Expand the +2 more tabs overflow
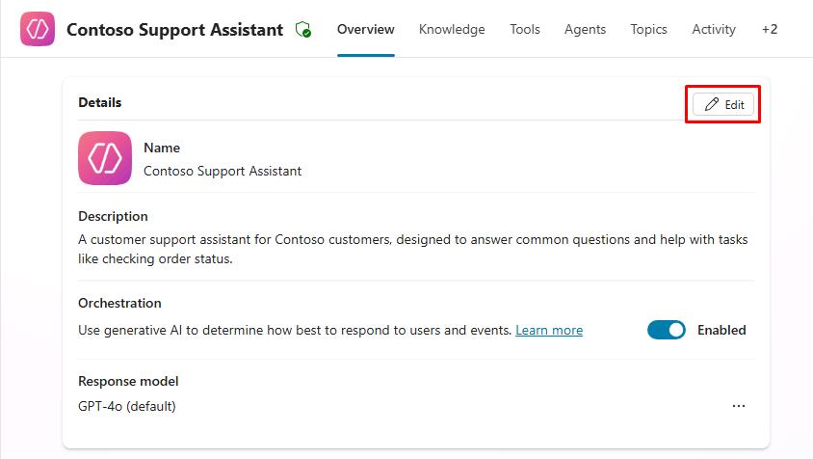 (x=770, y=29)
